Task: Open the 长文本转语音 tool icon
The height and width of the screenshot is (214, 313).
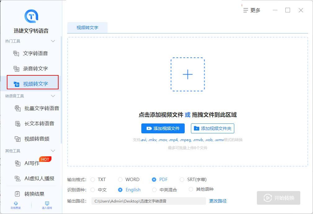Action: coord(18,123)
